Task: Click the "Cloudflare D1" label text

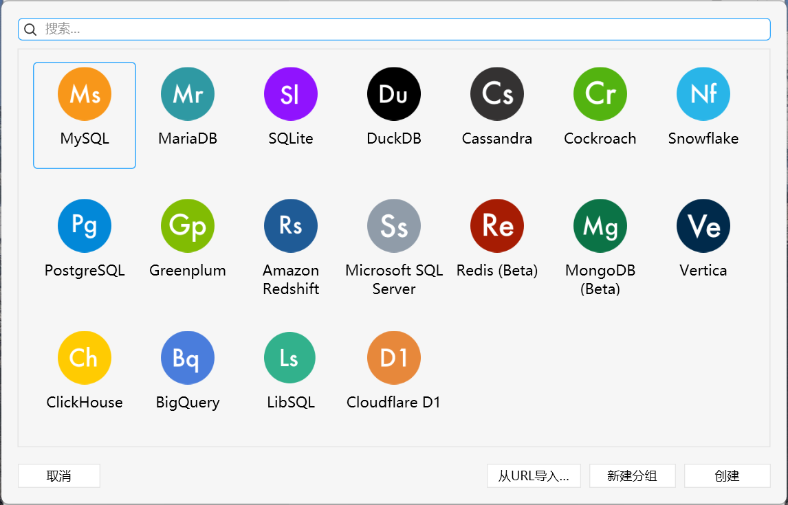Action: click(x=393, y=402)
